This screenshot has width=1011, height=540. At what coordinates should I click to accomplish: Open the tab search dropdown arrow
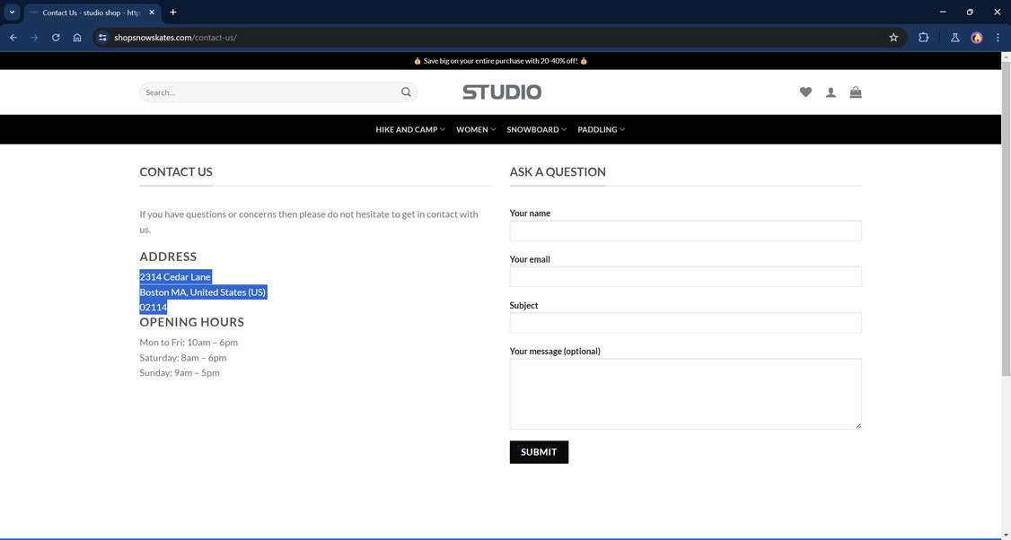(12, 13)
